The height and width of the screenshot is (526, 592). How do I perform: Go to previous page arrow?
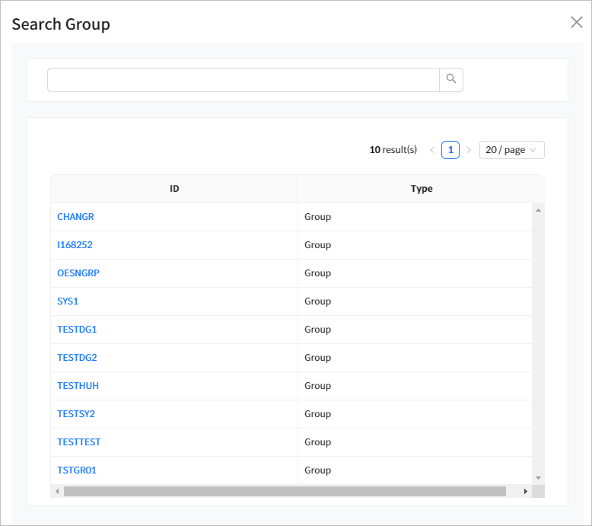[x=432, y=150]
